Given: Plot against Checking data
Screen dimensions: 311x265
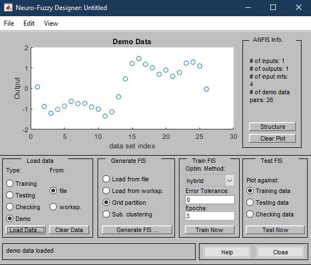Looking at the screenshot, I should click(x=250, y=214).
